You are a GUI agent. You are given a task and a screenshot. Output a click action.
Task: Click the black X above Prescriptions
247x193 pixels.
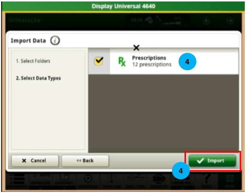[x=136, y=48]
